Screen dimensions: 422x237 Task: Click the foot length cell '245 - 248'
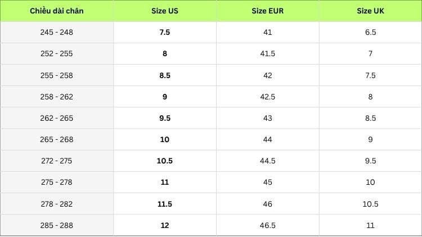(57, 32)
